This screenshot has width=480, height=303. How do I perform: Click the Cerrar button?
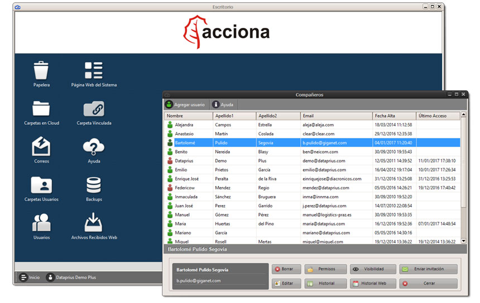(x=428, y=283)
